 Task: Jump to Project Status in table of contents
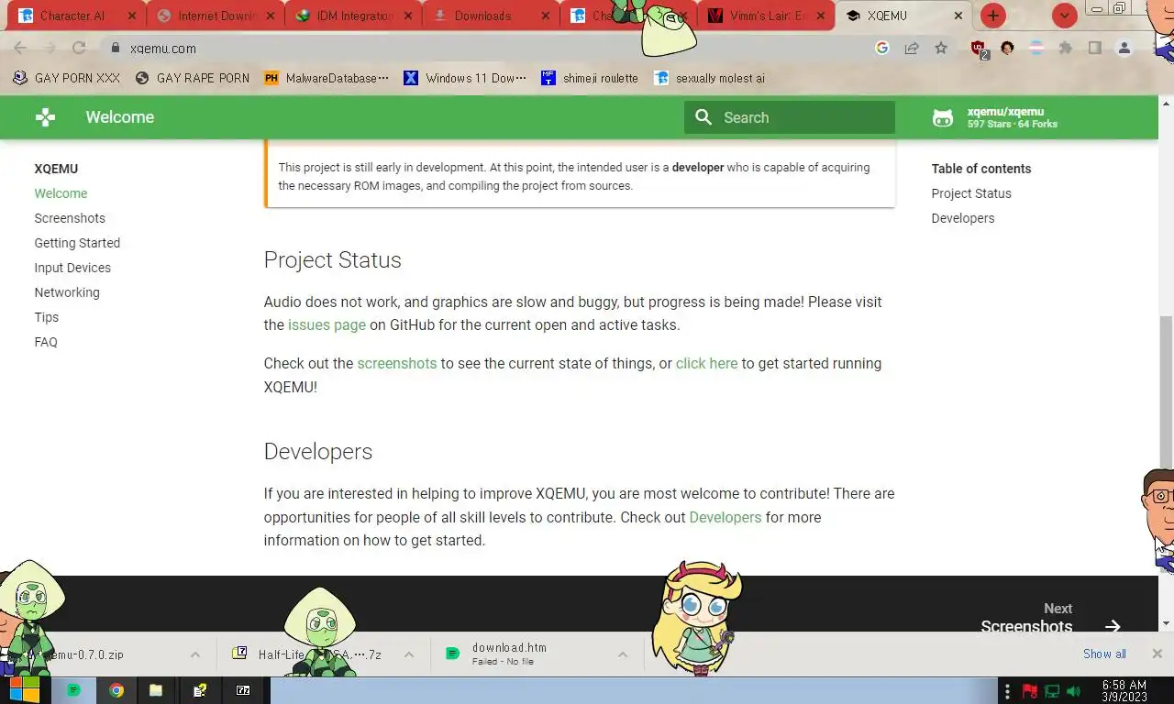[x=971, y=193]
